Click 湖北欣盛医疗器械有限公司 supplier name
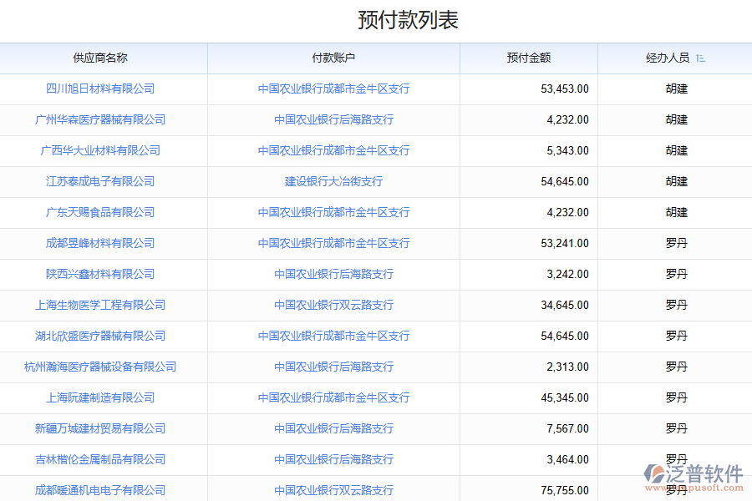The width and height of the screenshot is (752, 501). click(x=100, y=336)
